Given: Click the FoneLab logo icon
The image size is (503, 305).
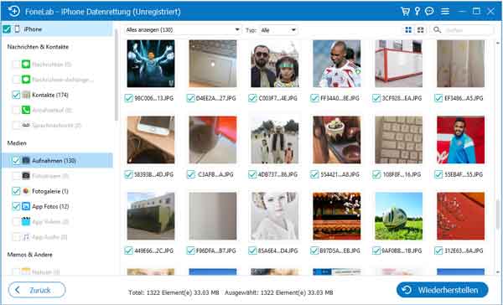Looking at the screenshot, I should pos(13,11).
